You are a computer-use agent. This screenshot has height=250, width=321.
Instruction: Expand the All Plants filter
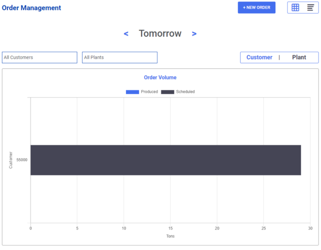pos(120,58)
